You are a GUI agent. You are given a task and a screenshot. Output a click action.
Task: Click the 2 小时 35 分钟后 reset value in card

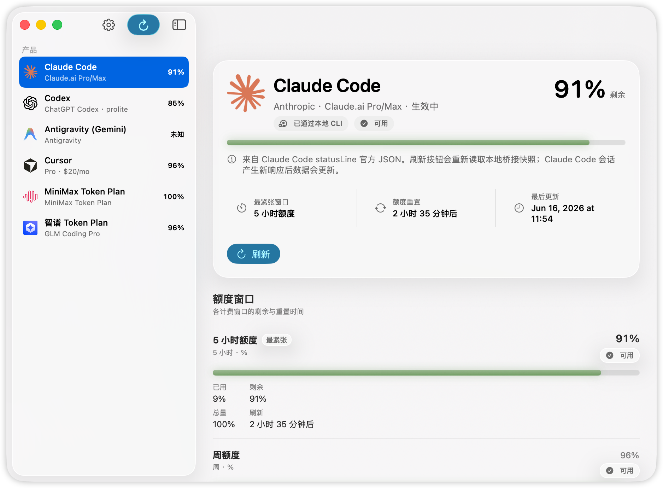point(425,214)
